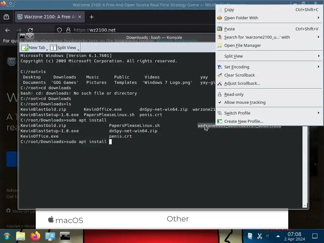Click the Open File Manager folder icon
Viewport: 324px width, 243px height.
tap(220, 46)
